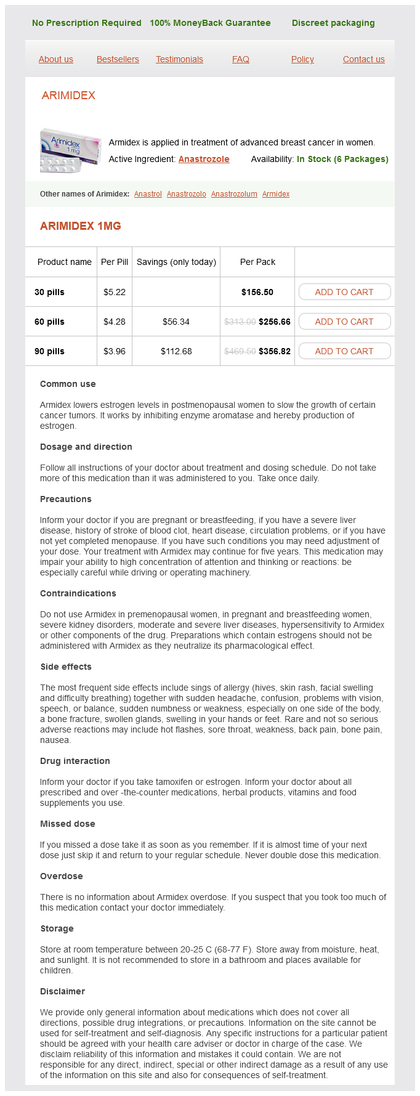This screenshot has width=420, height=1096.
Task: Click the ARIMIDEX page title heading
Action: point(68,95)
